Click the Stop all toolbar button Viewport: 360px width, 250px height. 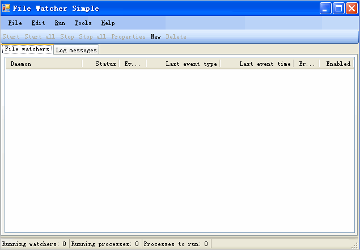click(92, 36)
